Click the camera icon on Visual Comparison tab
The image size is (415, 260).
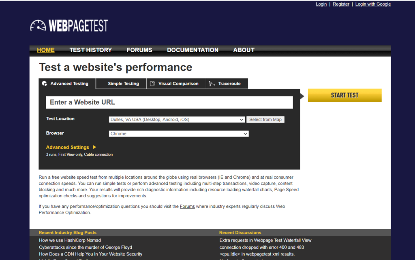153,83
